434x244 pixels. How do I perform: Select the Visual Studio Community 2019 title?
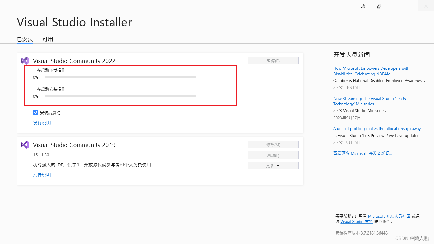pos(74,145)
